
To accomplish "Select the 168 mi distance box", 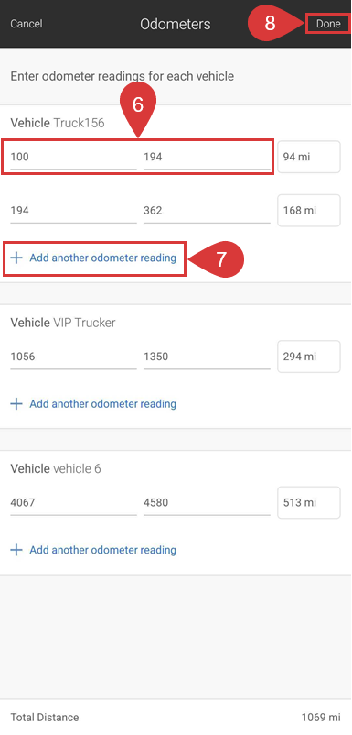I will [x=309, y=211].
